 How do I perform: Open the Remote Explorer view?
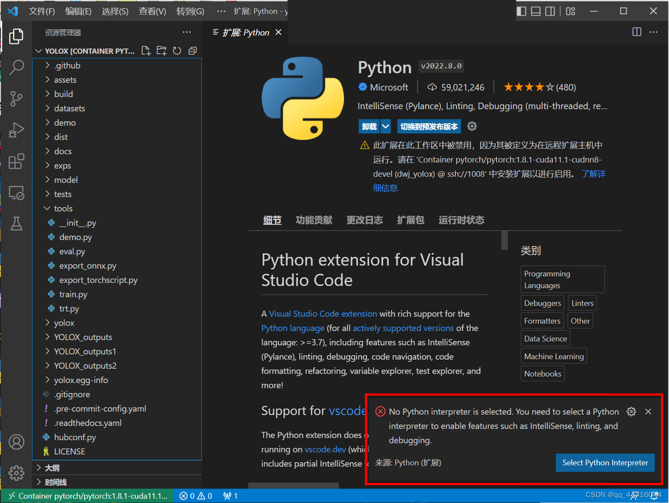pyautogui.click(x=17, y=193)
